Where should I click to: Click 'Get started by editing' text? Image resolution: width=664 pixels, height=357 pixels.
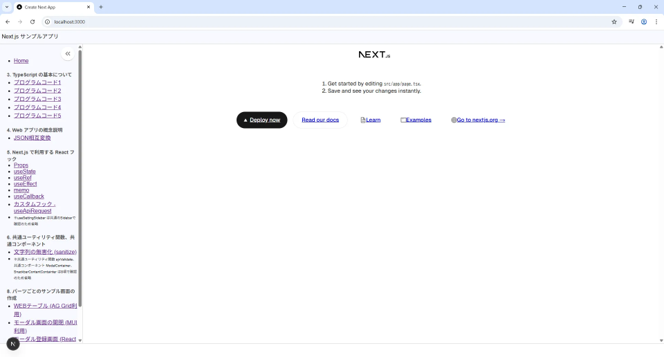[355, 84]
